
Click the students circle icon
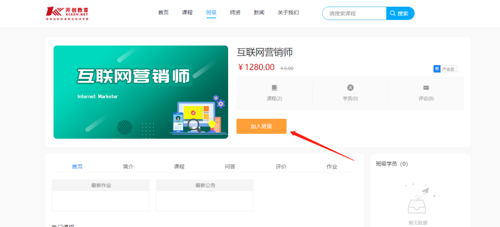[x=350, y=88]
